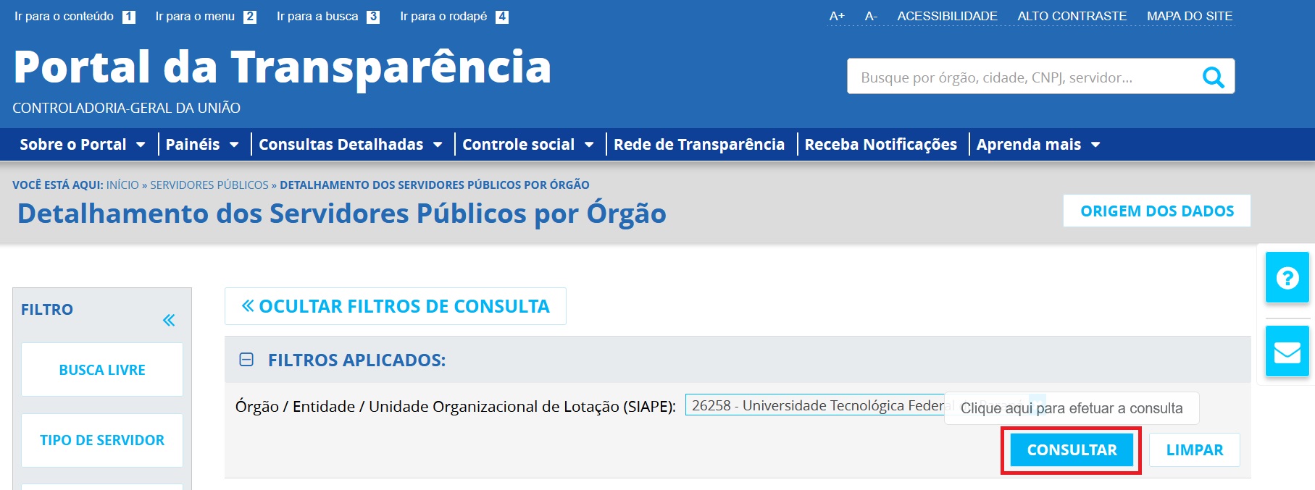The width and height of the screenshot is (1315, 490).
Task: Decrease font size with A-
Action: 871,16
